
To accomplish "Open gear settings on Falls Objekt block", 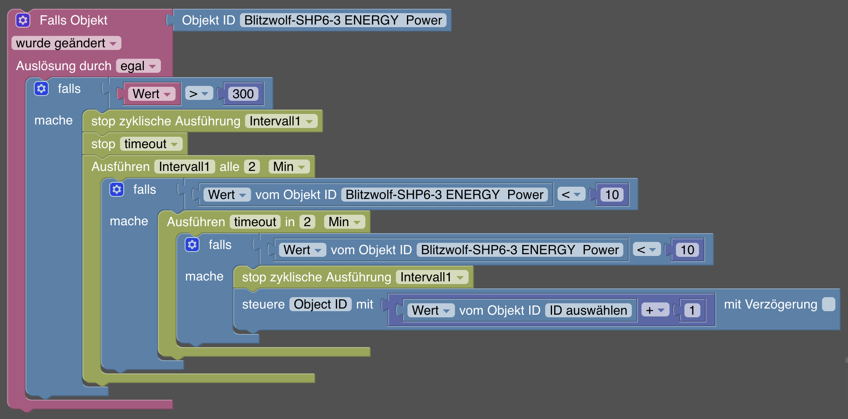I will tap(23, 20).
